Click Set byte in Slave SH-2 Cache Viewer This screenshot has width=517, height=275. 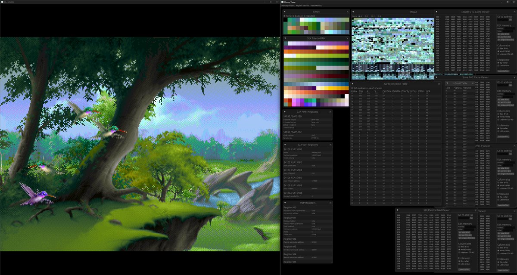point(503,99)
